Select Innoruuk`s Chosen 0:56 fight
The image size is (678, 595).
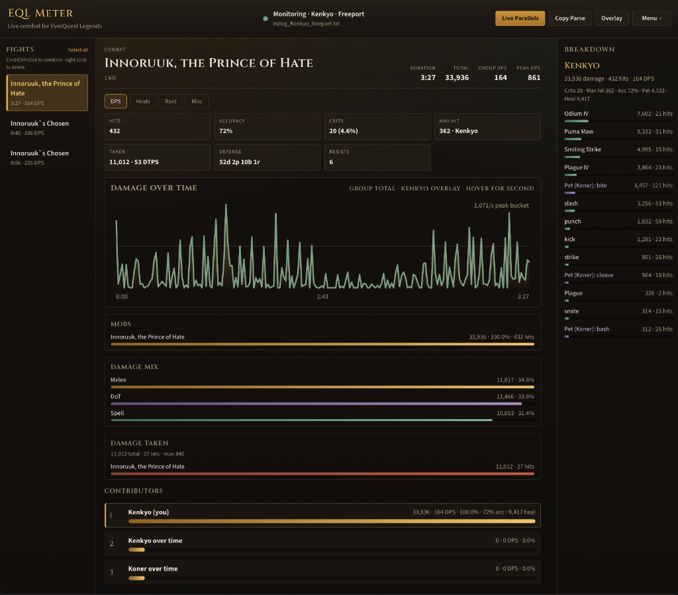tap(47, 157)
